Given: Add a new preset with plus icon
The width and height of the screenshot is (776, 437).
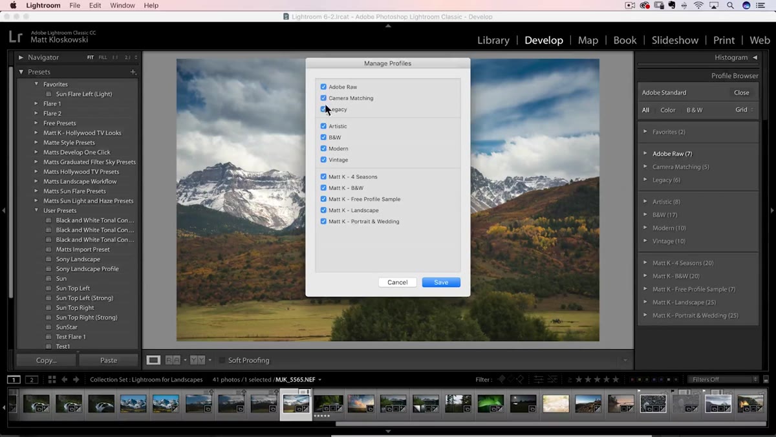Looking at the screenshot, I should click(133, 72).
